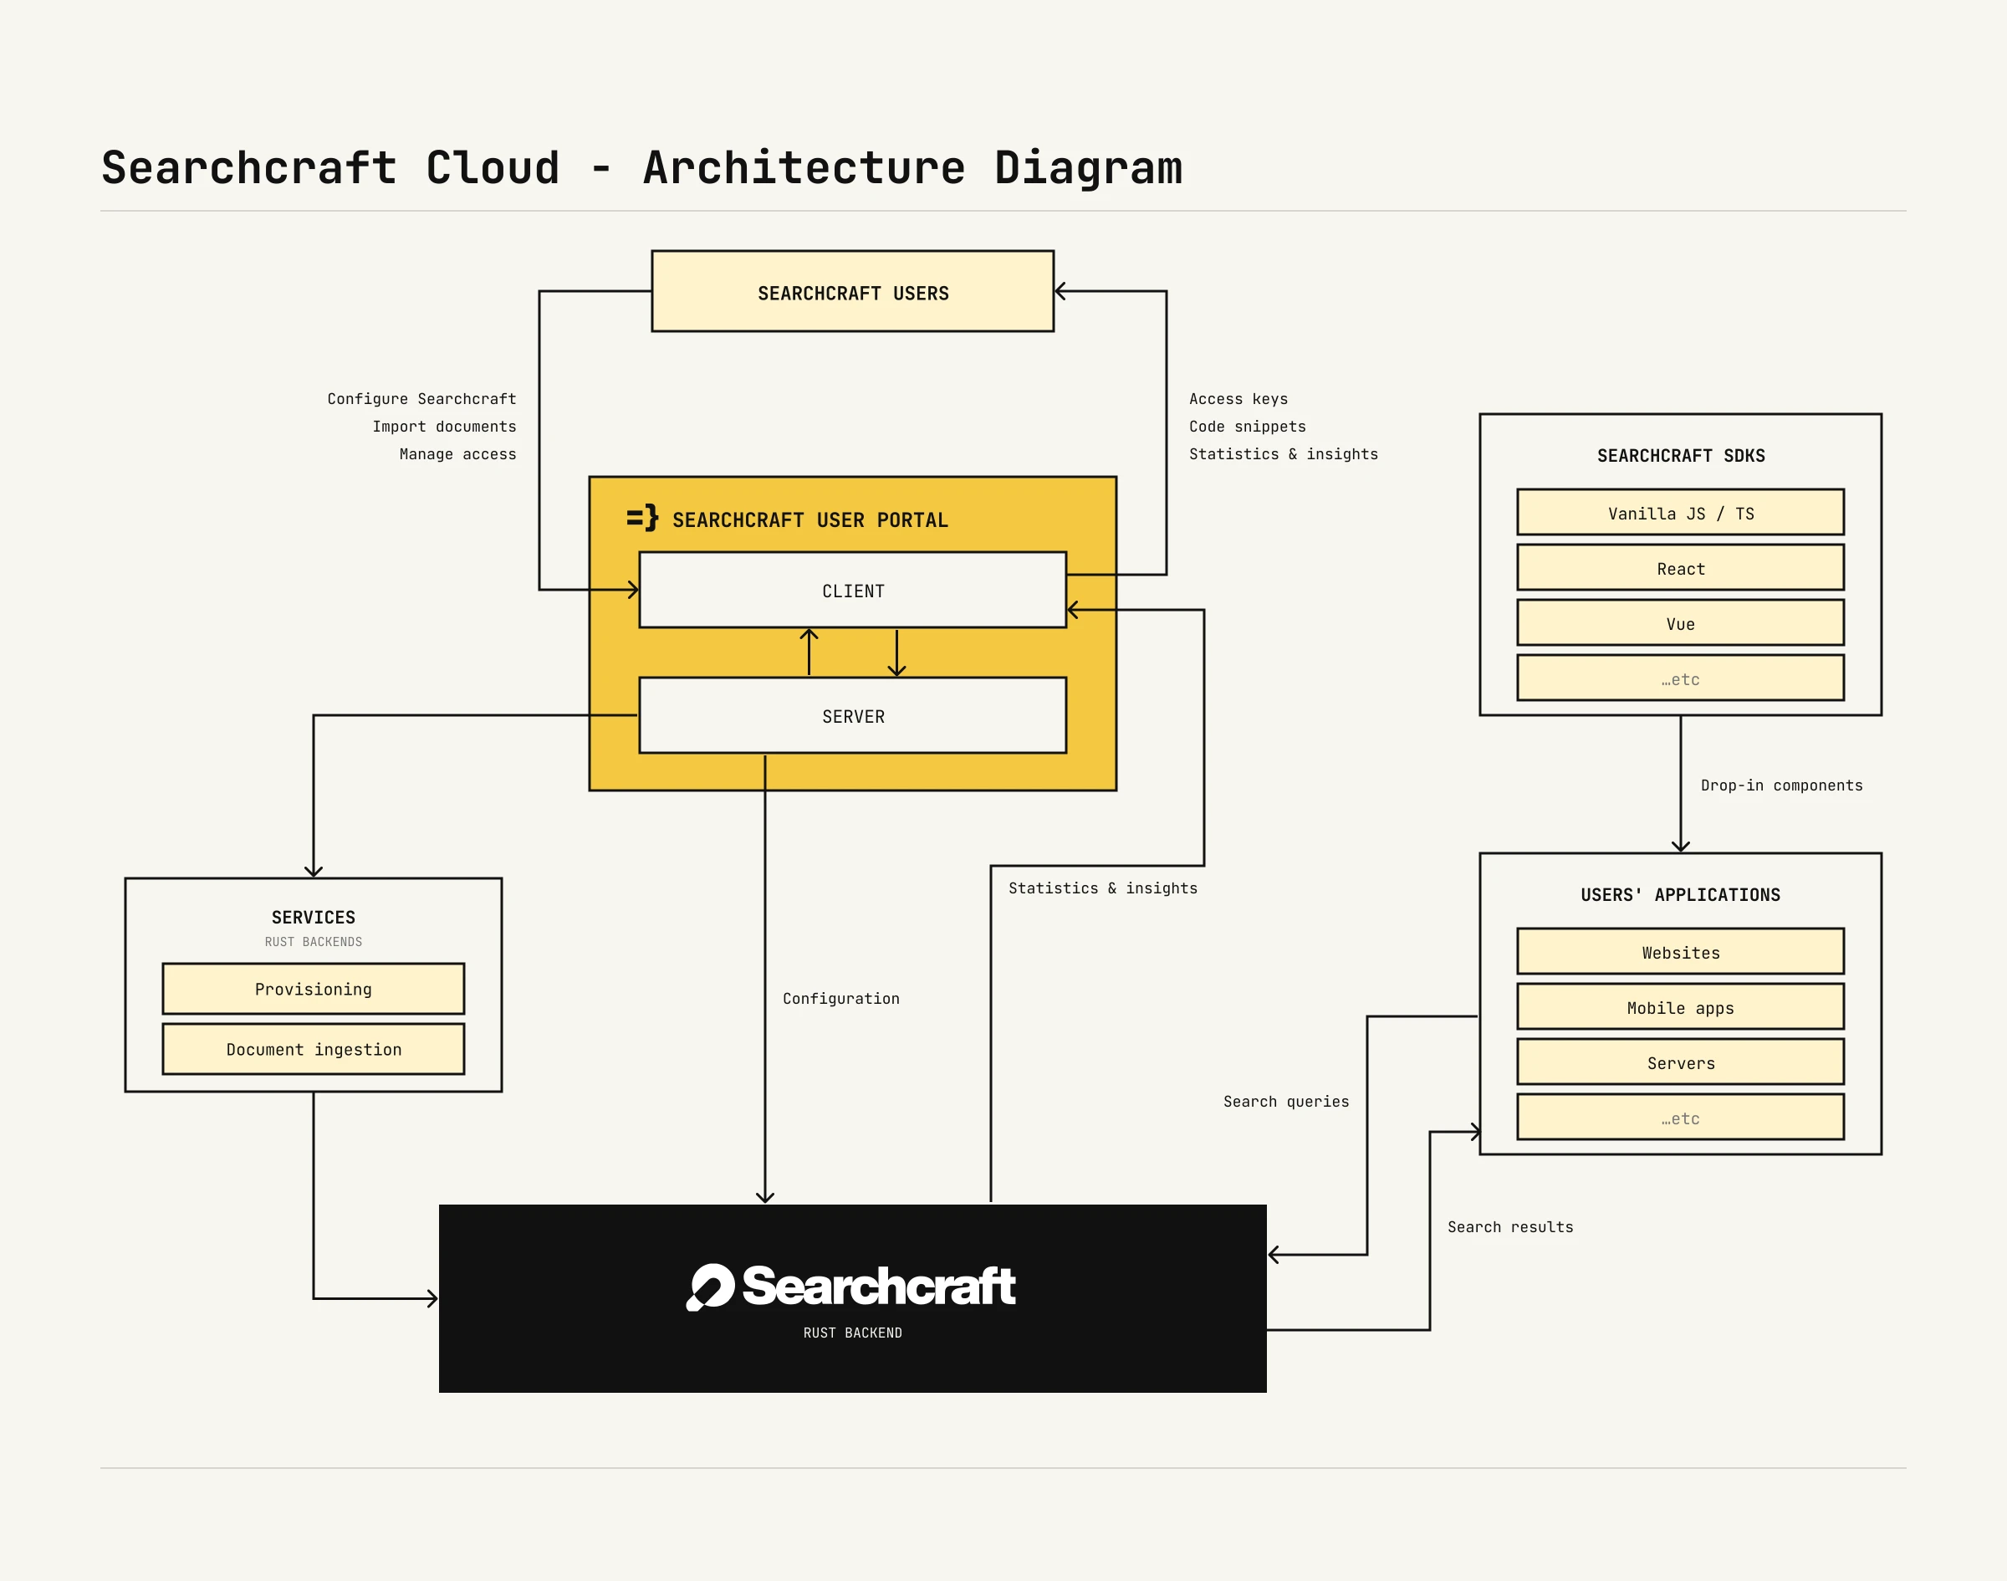Click the Mobile apps application box
Screen dimensions: 2007x1581
point(1680,1006)
